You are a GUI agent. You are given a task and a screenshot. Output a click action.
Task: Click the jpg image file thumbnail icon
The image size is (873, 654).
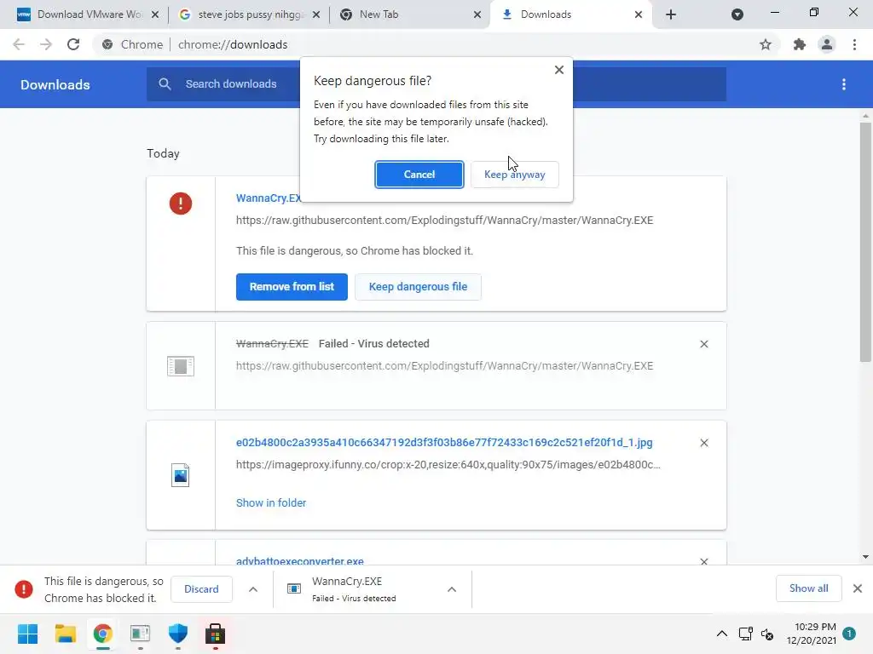(181, 475)
